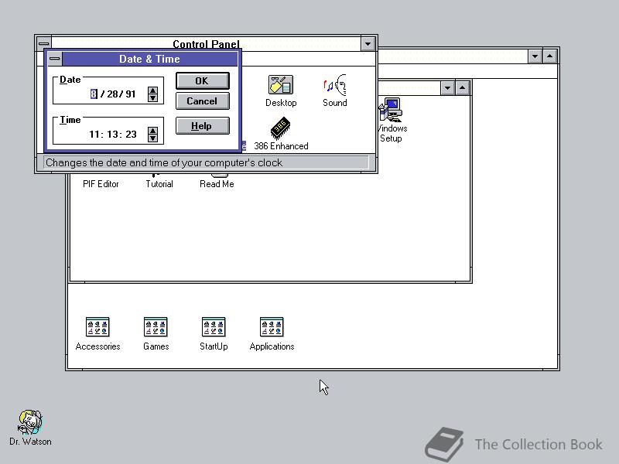
Task: Minimize the Control Panel window
Action: point(368,44)
